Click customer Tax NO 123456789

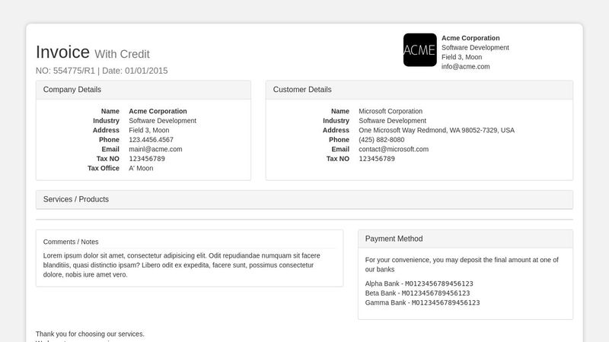tap(377, 159)
